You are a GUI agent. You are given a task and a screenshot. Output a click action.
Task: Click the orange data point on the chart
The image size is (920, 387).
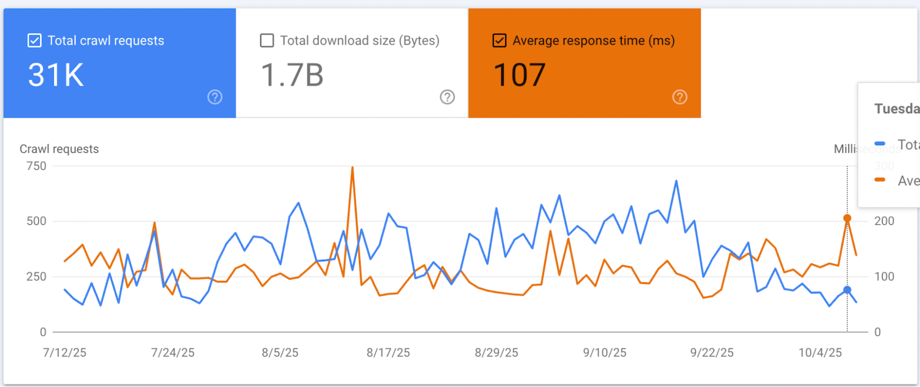847,218
